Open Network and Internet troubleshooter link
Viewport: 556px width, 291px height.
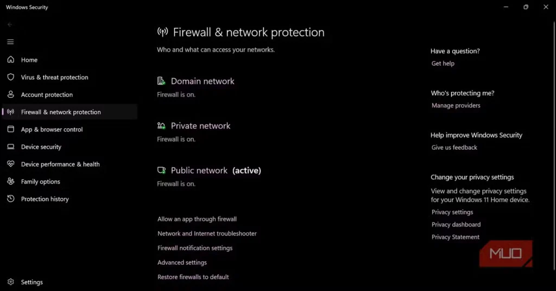[x=207, y=233]
